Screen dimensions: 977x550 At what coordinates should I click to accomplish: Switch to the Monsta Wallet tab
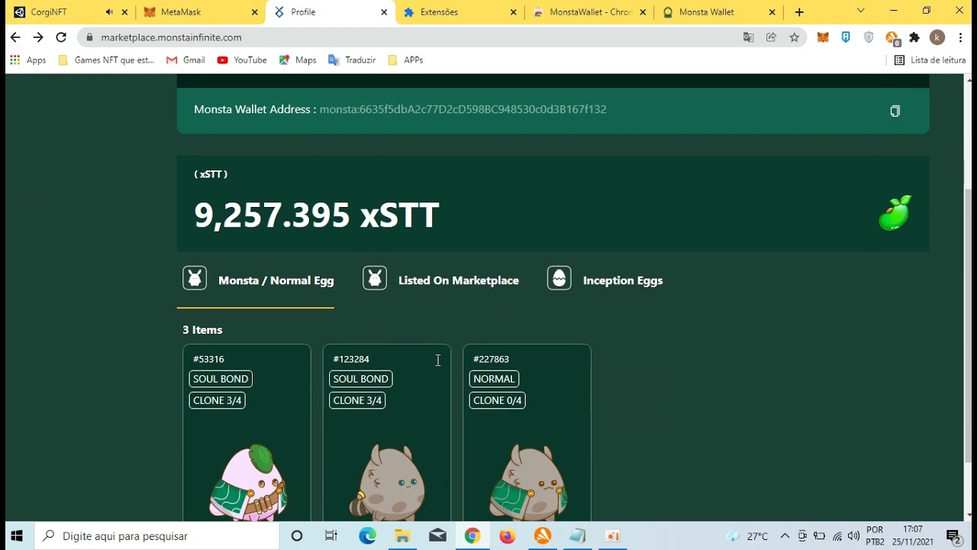point(717,12)
